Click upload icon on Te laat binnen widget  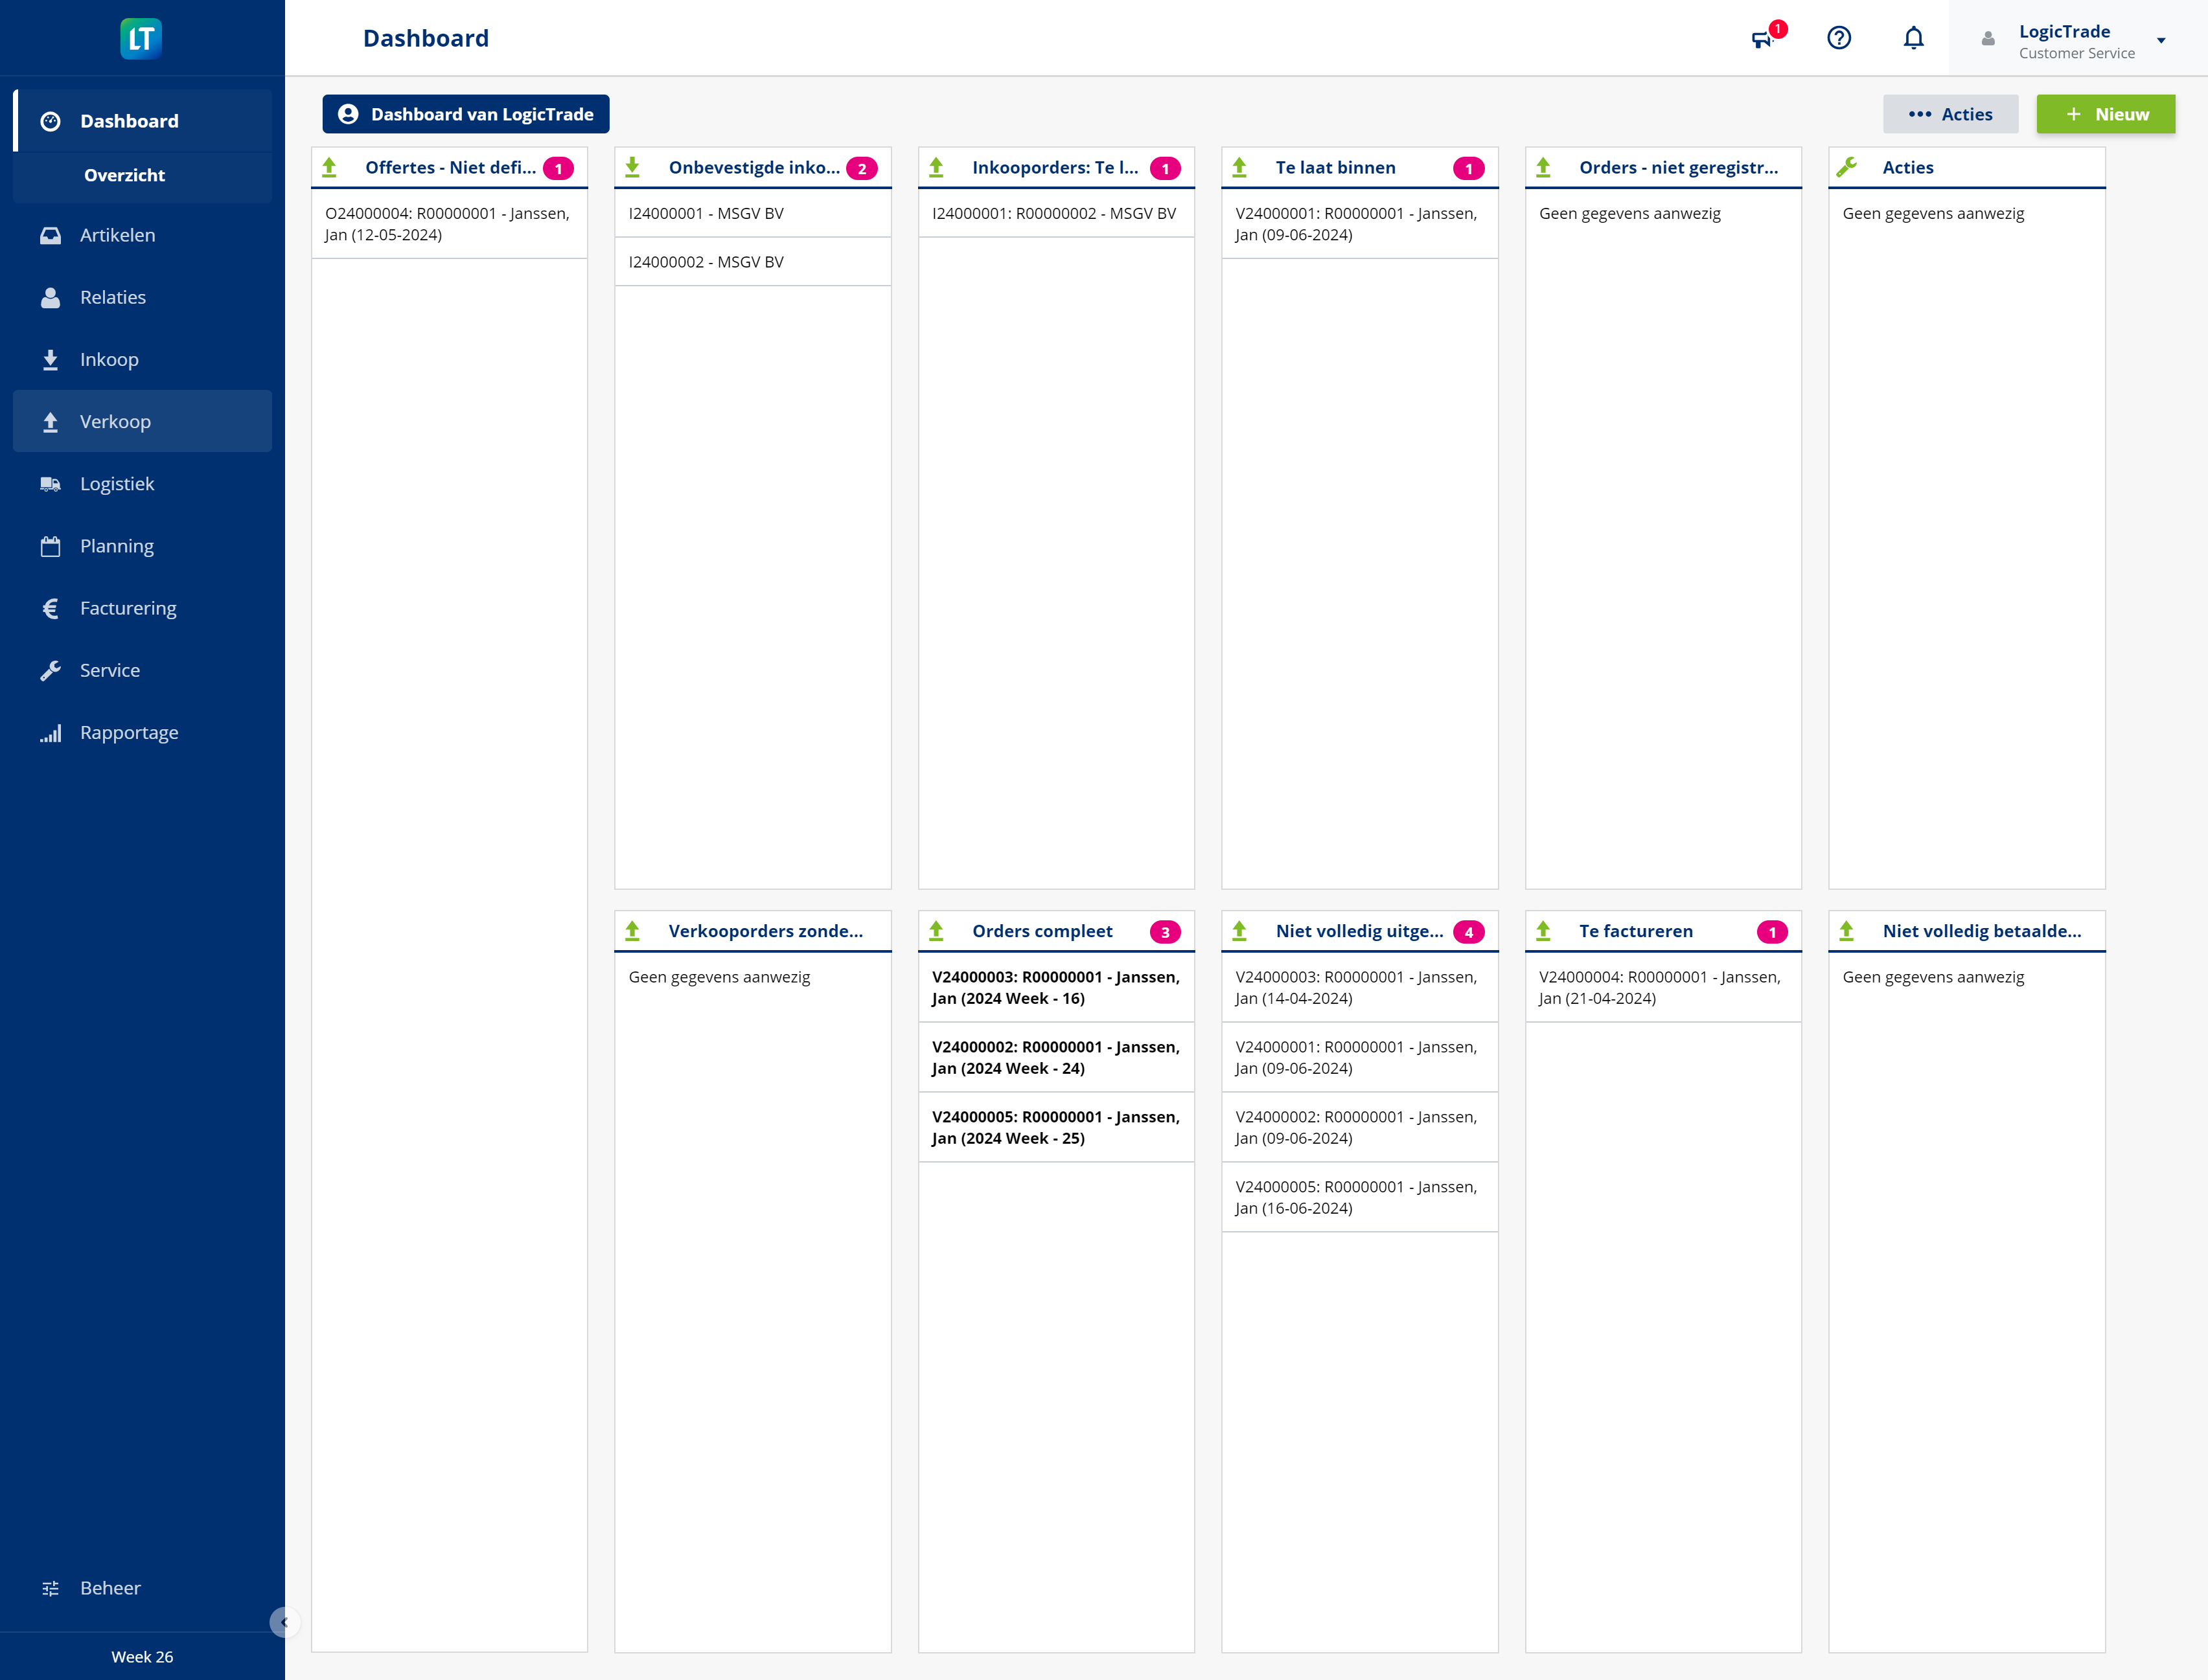[x=1239, y=167]
